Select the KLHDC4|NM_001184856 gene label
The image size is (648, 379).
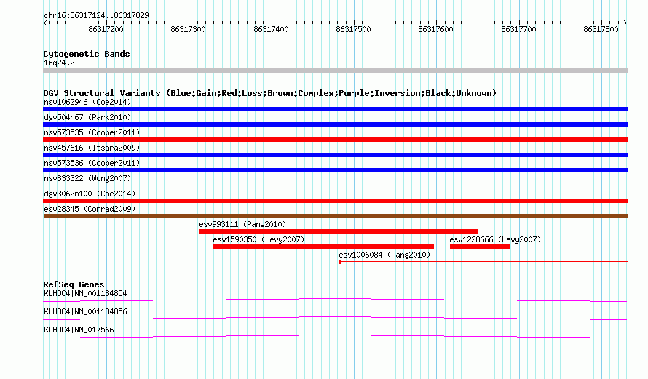coord(85,311)
